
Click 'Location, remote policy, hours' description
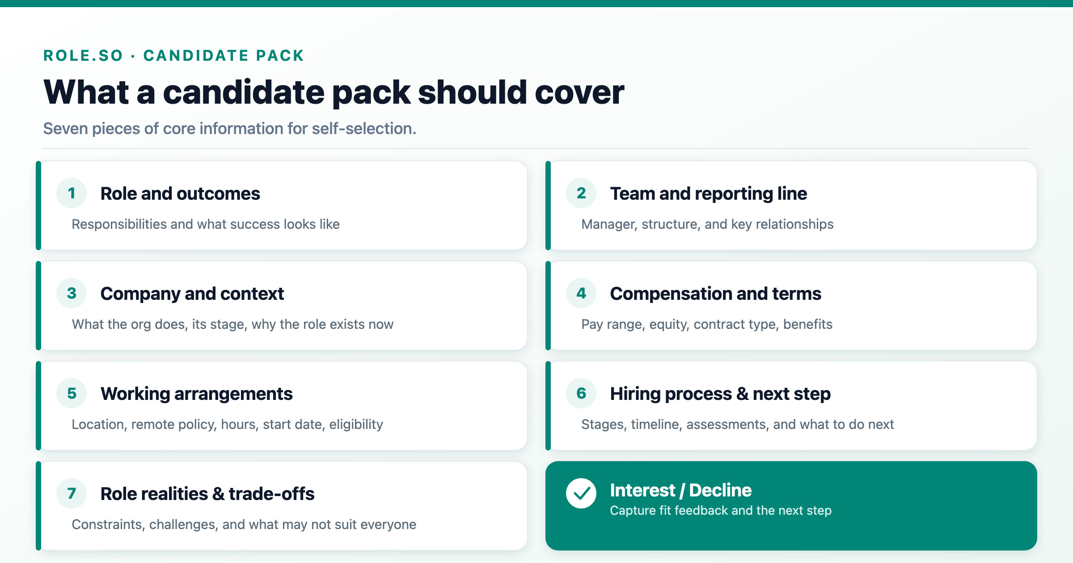[x=227, y=424]
